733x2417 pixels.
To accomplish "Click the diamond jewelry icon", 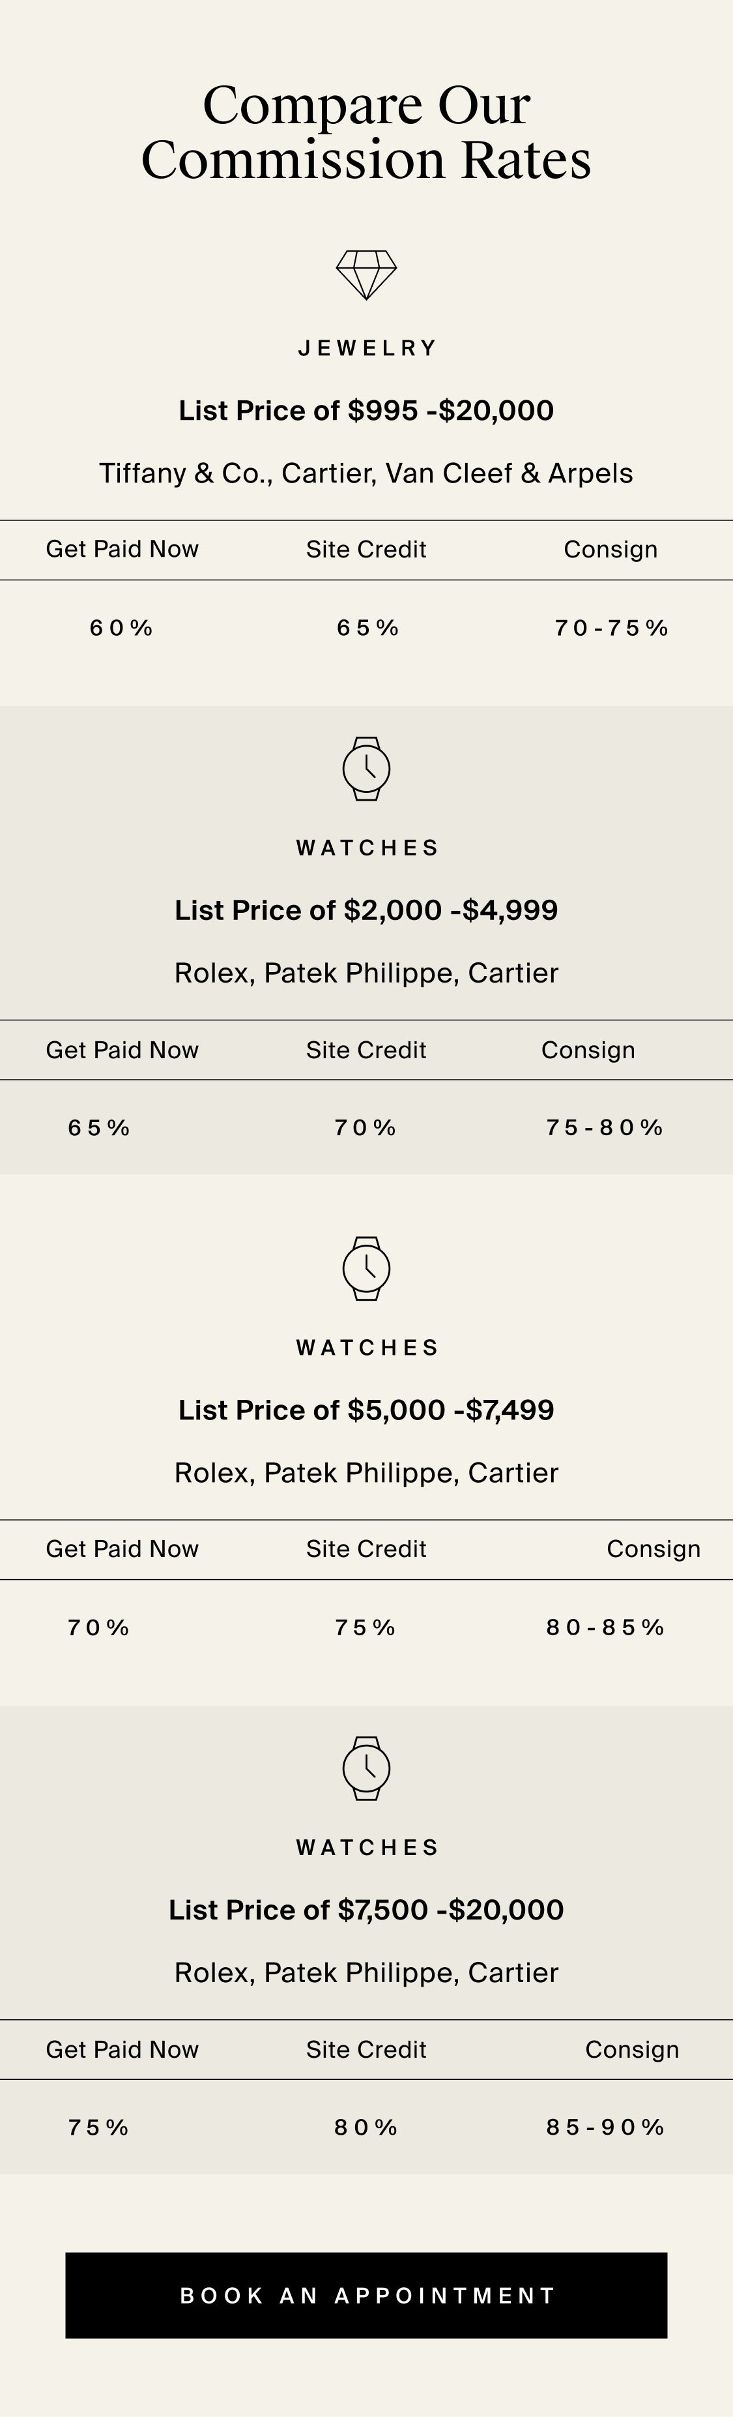I will tap(366, 275).
